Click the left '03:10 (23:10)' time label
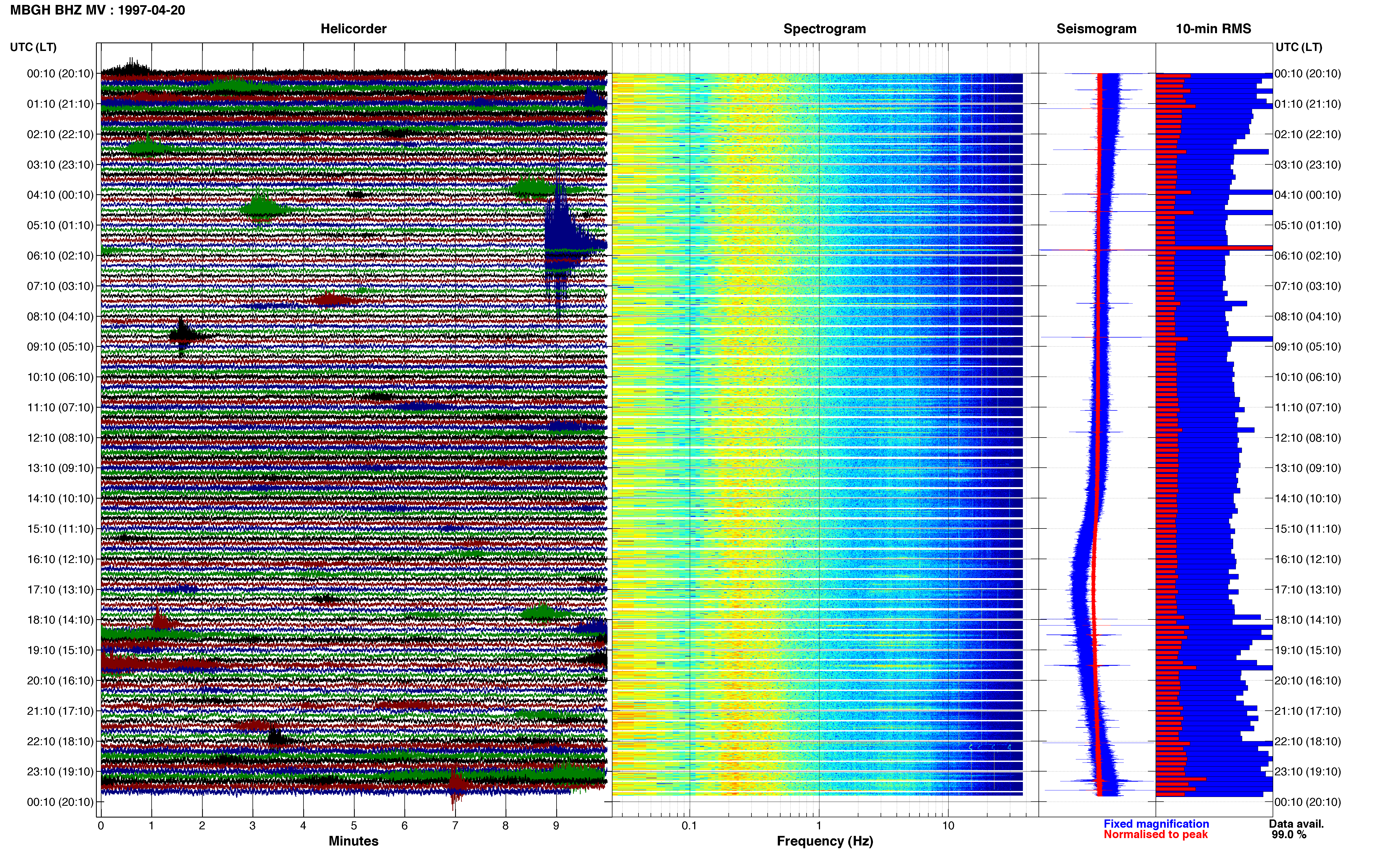Screen dimensions: 1376x860 coord(60,165)
